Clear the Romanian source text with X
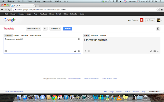The image size is (164, 102). click(79, 39)
